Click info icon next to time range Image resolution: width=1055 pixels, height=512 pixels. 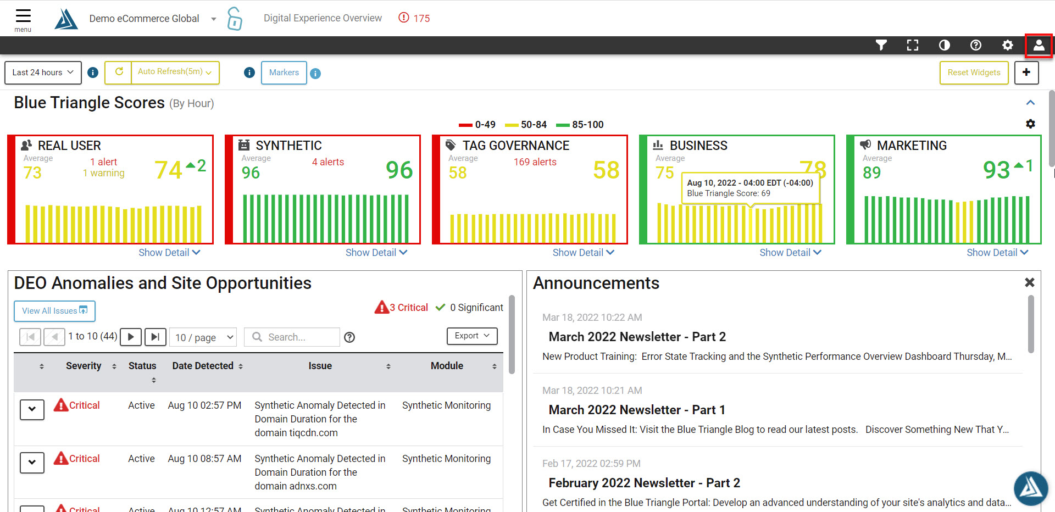pyautogui.click(x=93, y=73)
